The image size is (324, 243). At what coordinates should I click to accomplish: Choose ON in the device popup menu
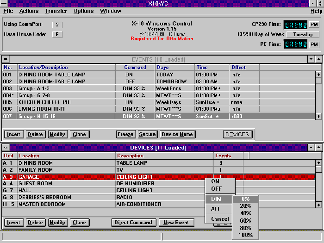[x=220, y=181]
